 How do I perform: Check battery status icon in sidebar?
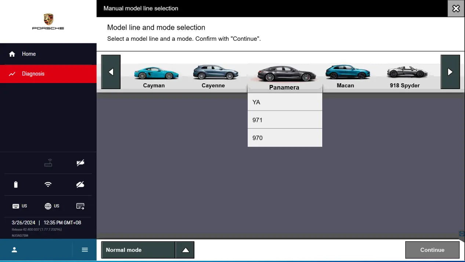[15, 184]
